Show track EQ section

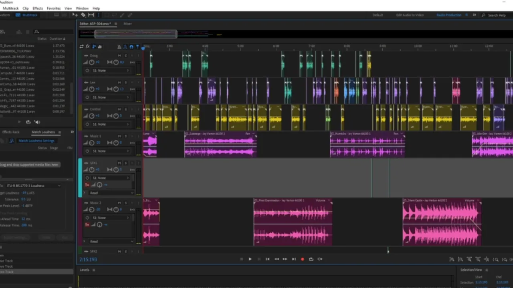click(x=100, y=46)
